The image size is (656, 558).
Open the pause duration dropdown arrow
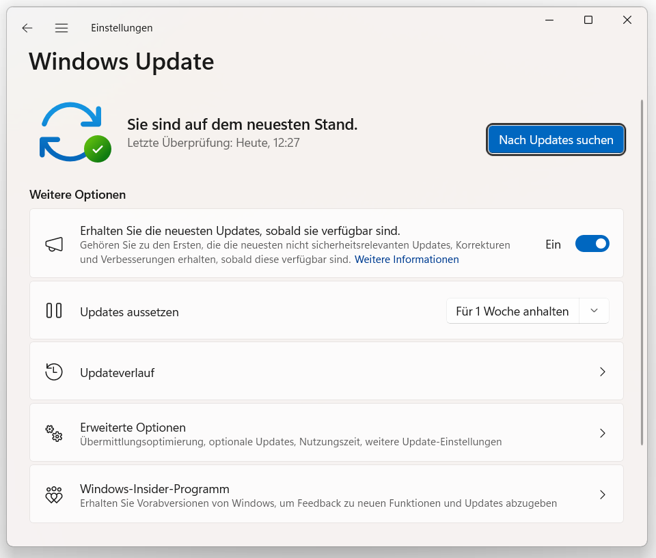594,311
